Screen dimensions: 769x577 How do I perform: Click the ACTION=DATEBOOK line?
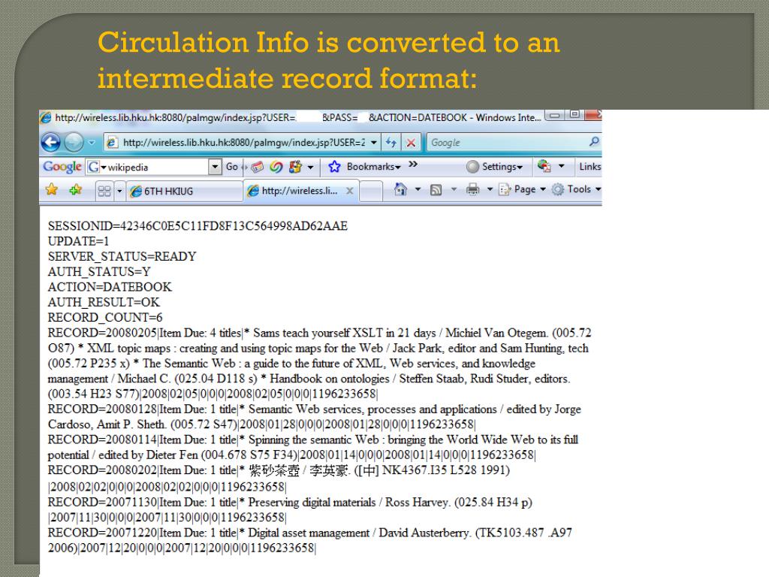tap(110, 287)
